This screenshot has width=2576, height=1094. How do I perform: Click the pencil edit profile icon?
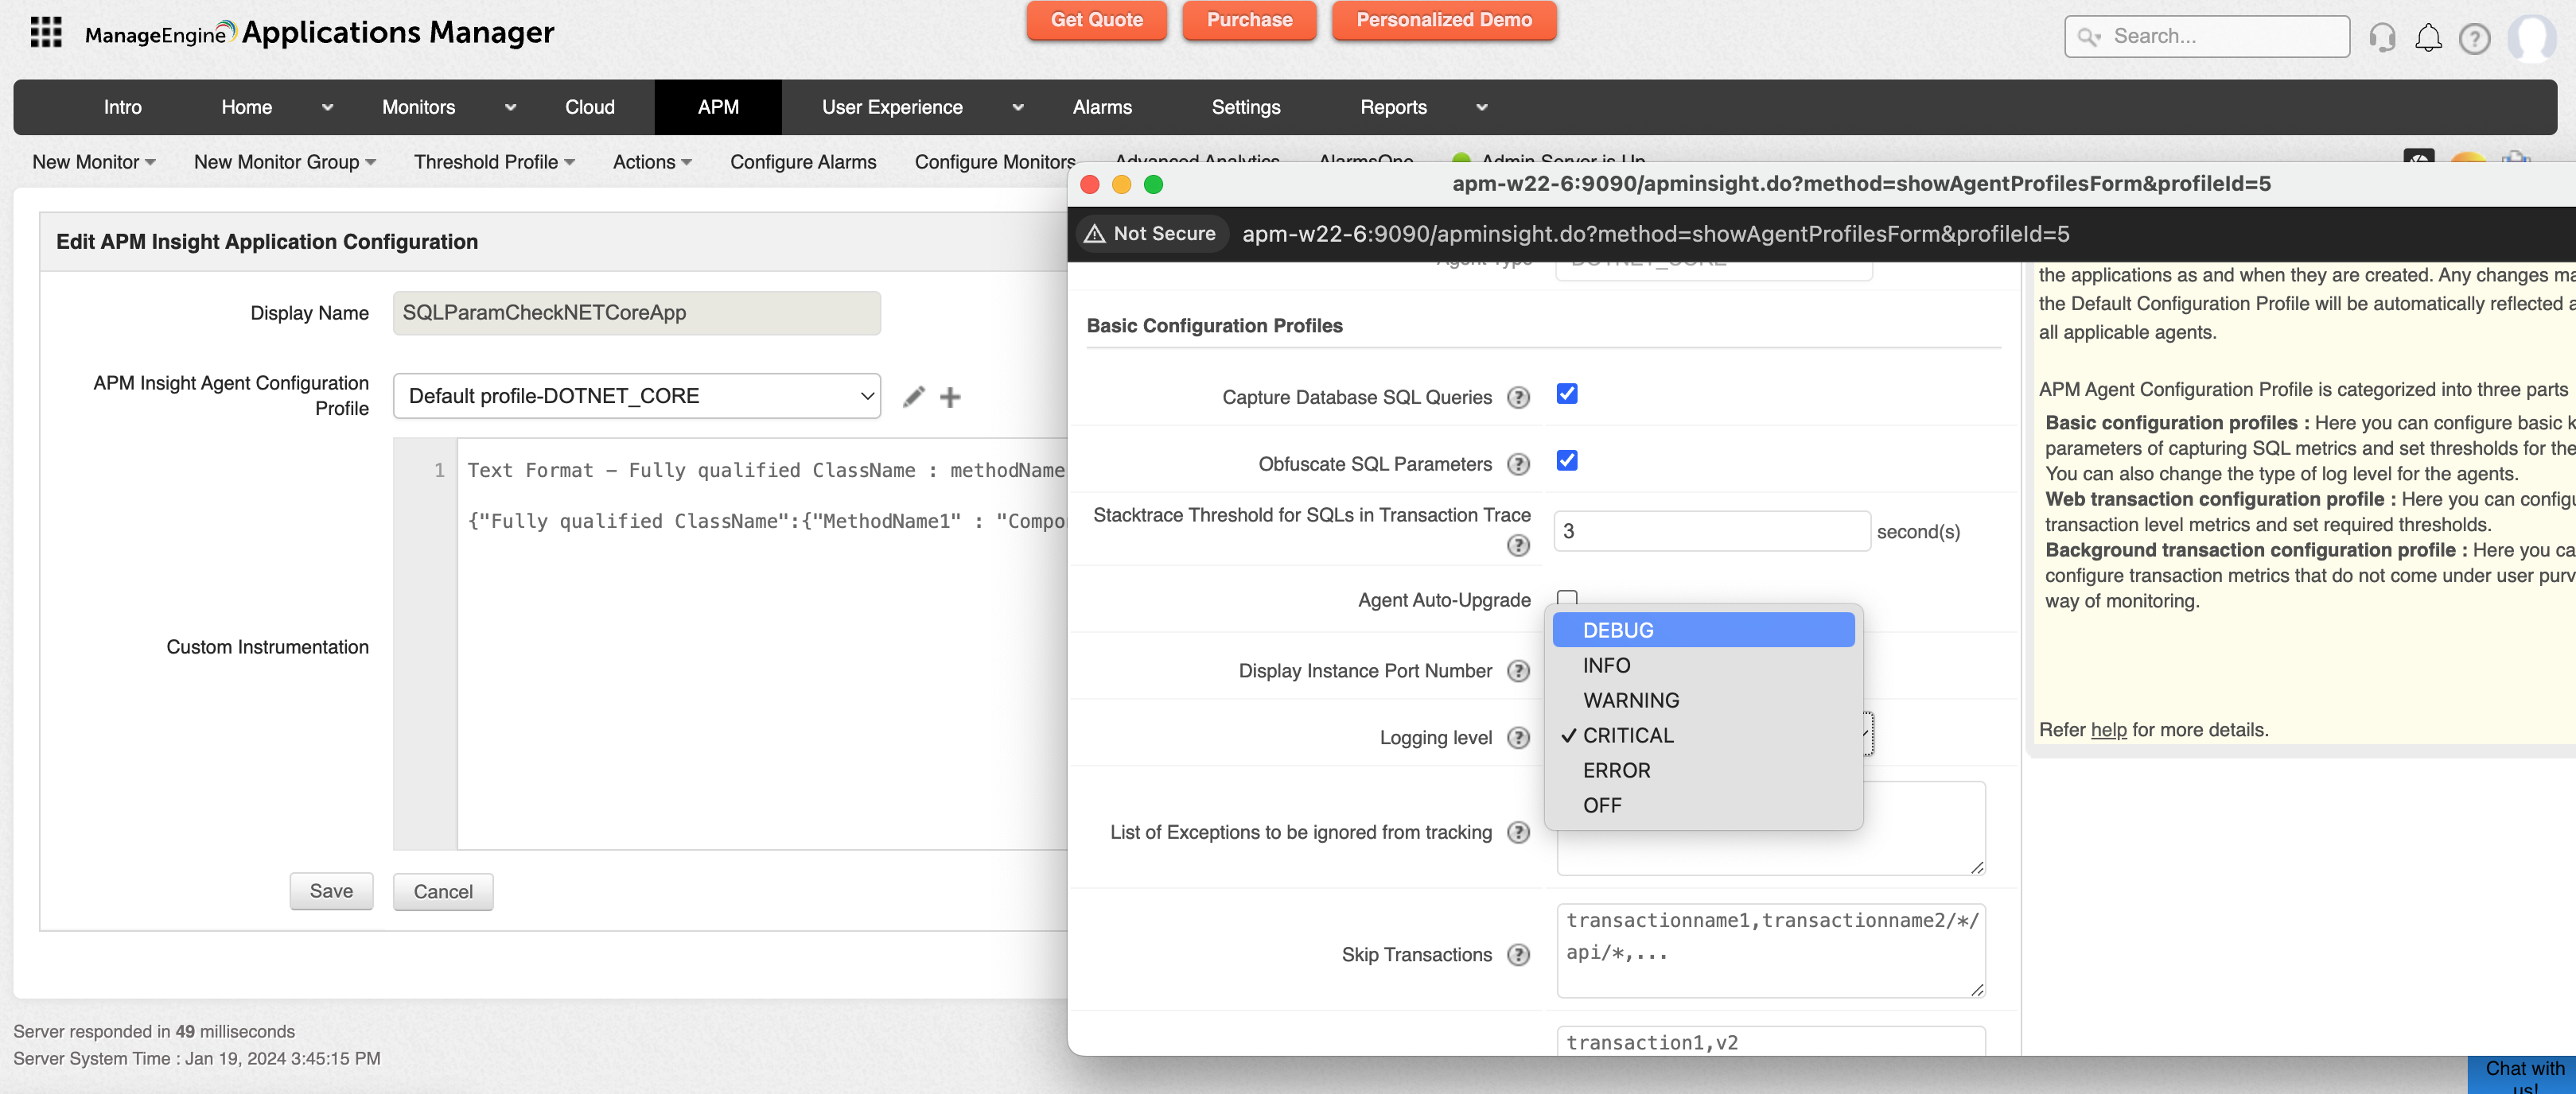tap(913, 397)
